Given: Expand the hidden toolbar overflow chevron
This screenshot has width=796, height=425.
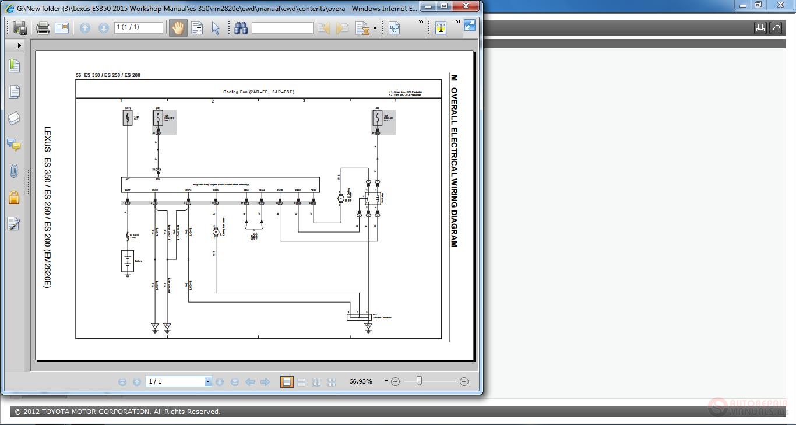Looking at the screenshot, I should (x=421, y=23).
